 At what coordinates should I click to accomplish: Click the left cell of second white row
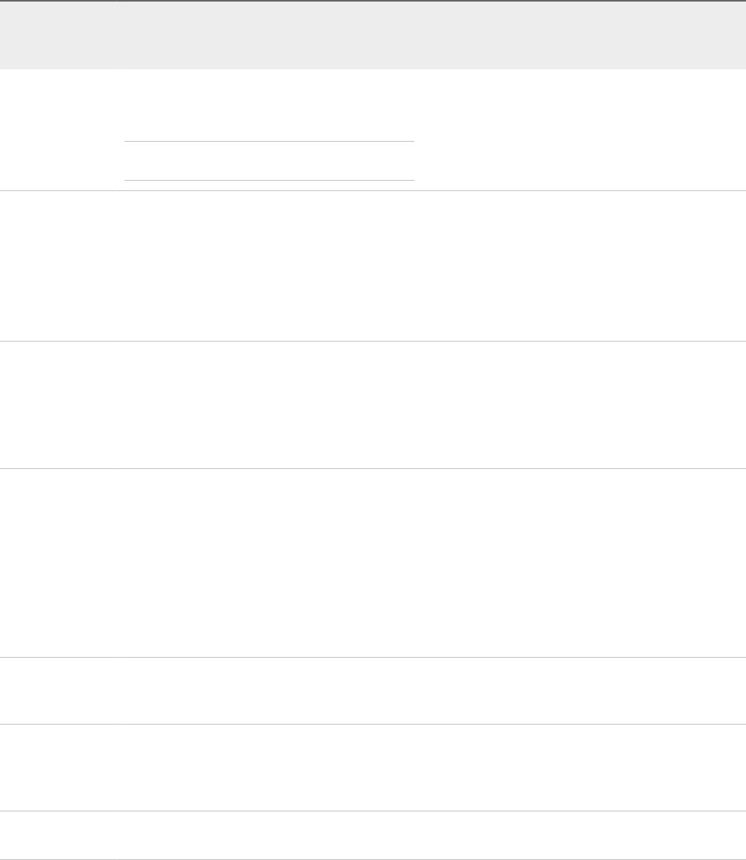58,265
